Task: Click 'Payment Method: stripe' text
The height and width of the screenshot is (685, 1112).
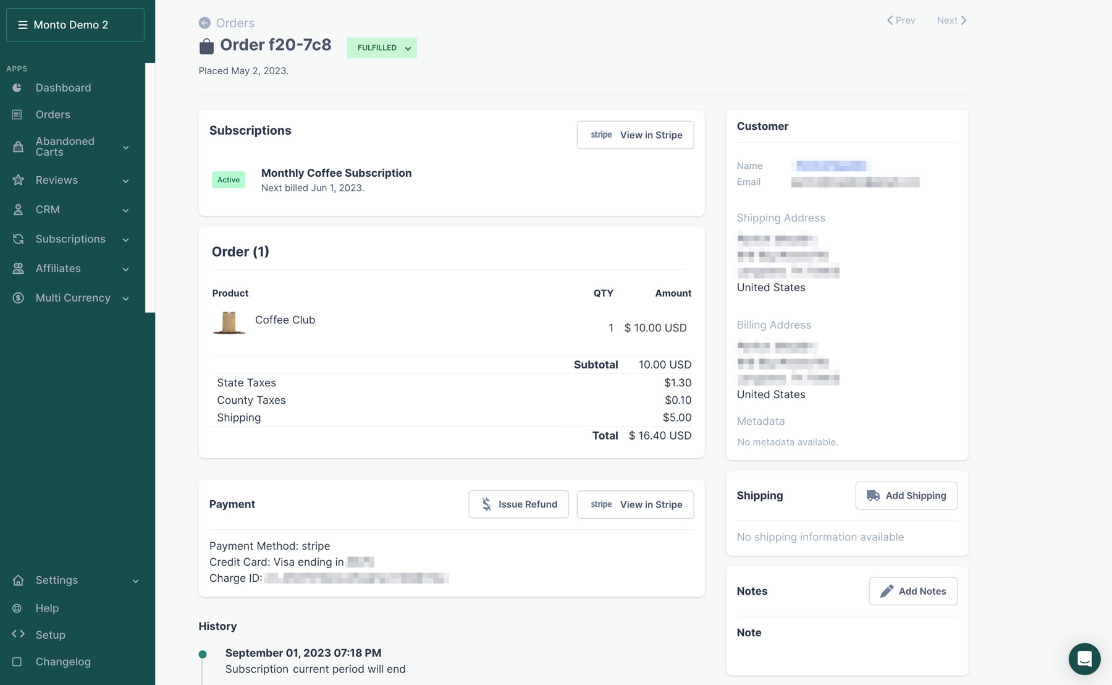Action: [x=269, y=546]
